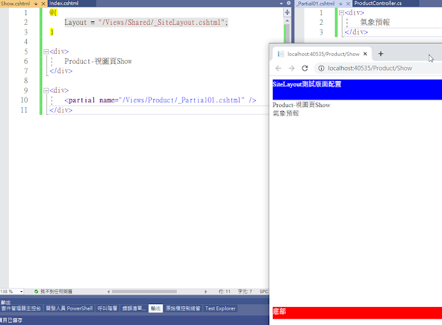Click the tab group settings gear icon
Viewport: 442px width, 325px height.
289,3
